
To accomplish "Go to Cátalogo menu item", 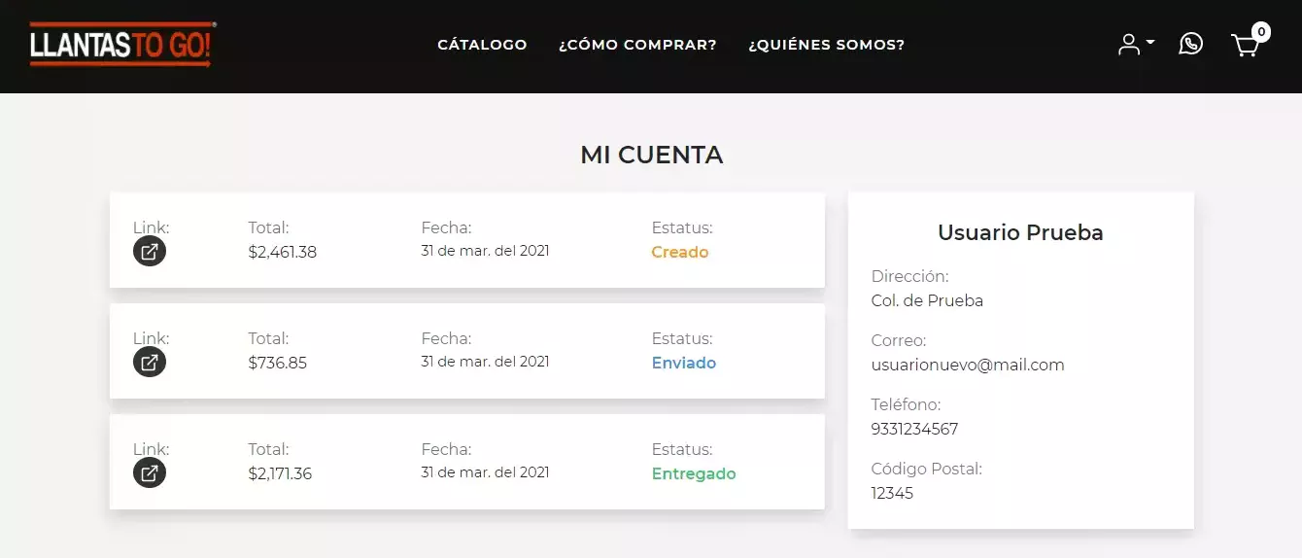I will tap(482, 45).
